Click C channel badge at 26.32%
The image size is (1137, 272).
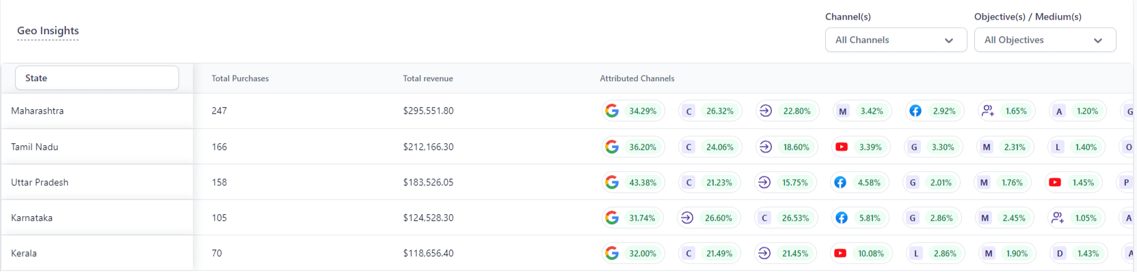(688, 111)
